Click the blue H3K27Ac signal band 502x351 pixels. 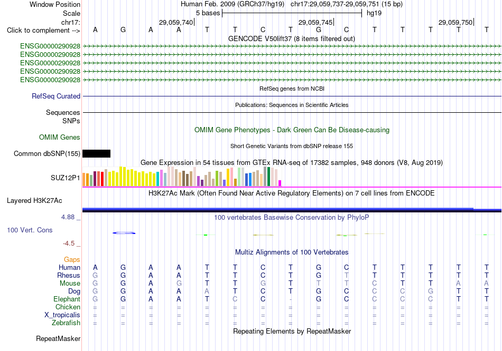[x=292, y=210]
